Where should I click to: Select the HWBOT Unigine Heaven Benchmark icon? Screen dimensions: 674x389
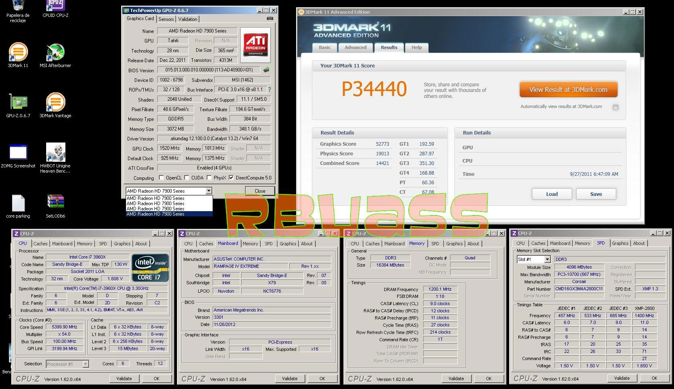click(x=55, y=158)
